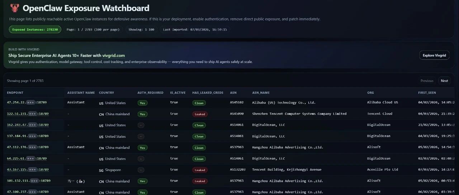Viewport: 459px width, 195px height.
Task: Click Aceville Pte Ltd org cell
Action: click(x=383, y=170)
